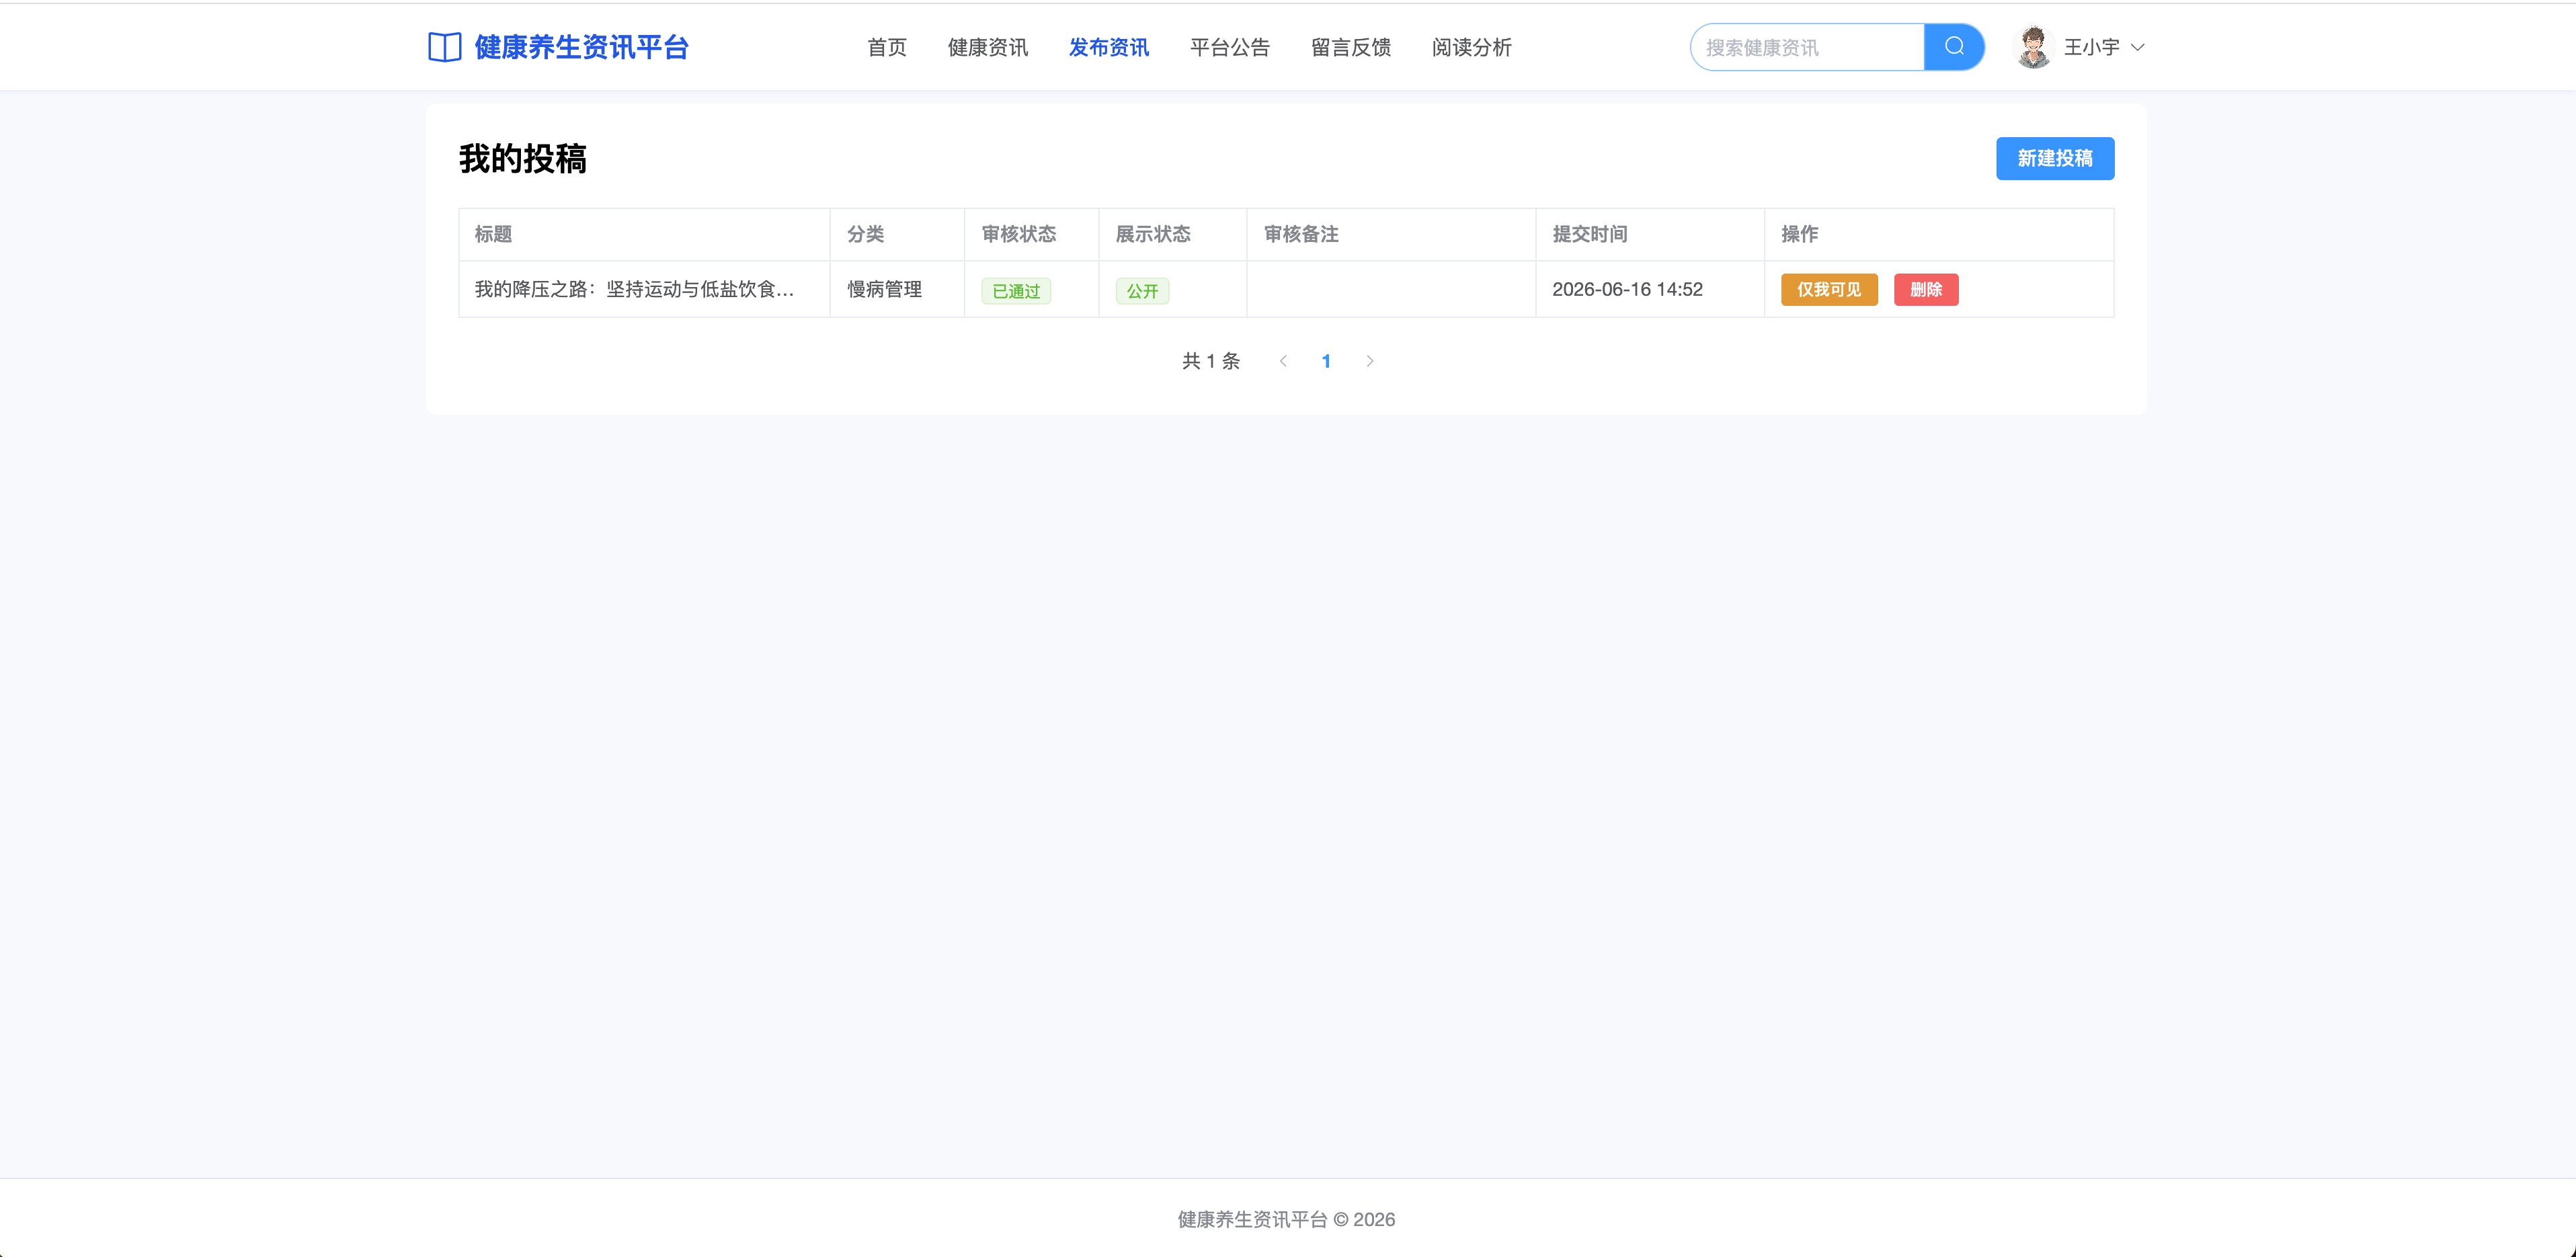Click the 共 1 条 total count

(1211, 361)
